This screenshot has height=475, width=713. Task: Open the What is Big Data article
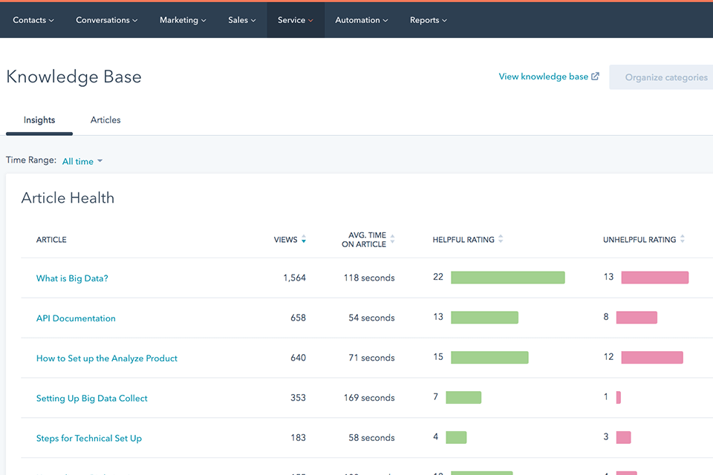(x=72, y=278)
